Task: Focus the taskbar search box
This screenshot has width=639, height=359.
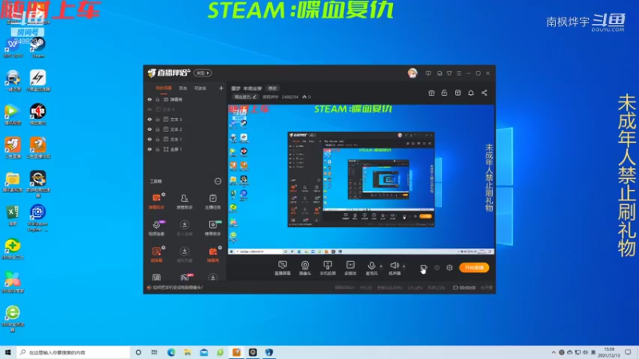Action: (x=73, y=352)
